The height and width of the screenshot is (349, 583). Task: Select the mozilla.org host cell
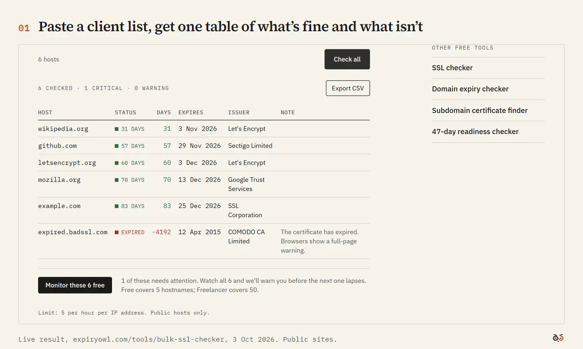(x=59, y=180)
